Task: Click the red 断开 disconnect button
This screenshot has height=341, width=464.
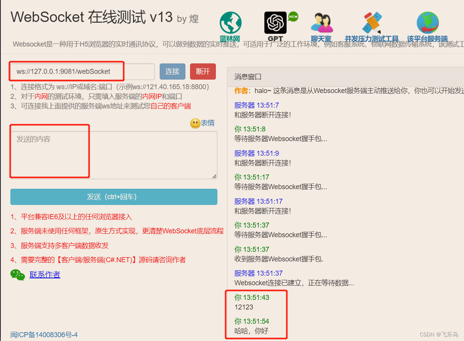Action: [203, 72]
